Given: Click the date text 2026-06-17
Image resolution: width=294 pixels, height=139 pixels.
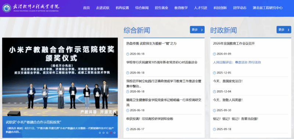Looking at the screenshot, I should point(137,129).
